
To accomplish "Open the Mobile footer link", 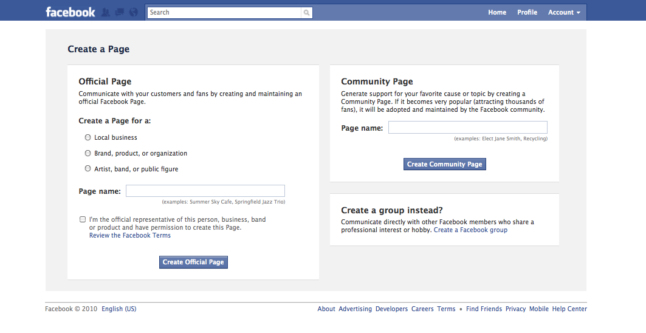I will coord(539,309).
